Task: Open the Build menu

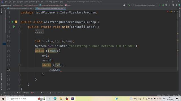Action: pos(38,2)
